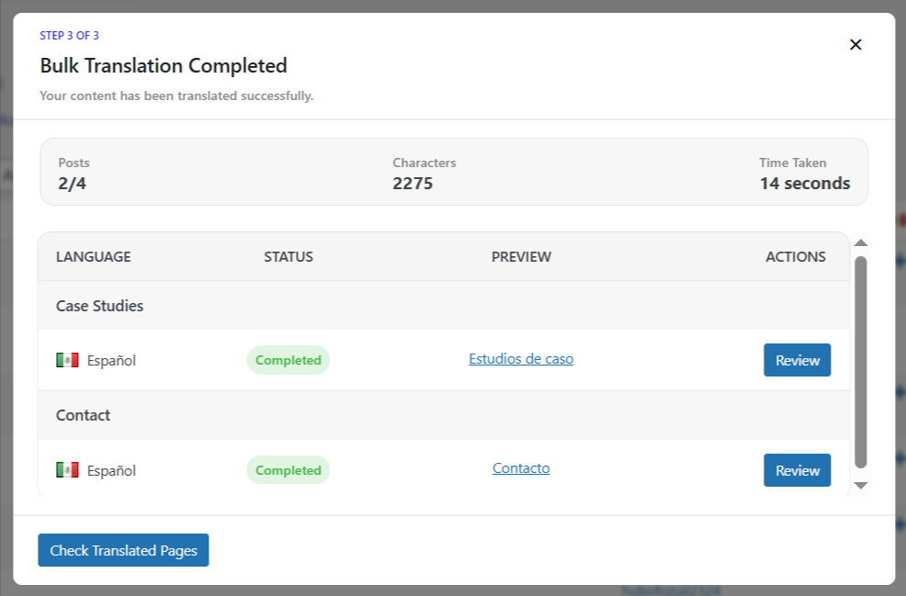The height and width of the screenshot is (596, 906).
Task: Open the Check Translated Pages button
Action: point(123,550)
